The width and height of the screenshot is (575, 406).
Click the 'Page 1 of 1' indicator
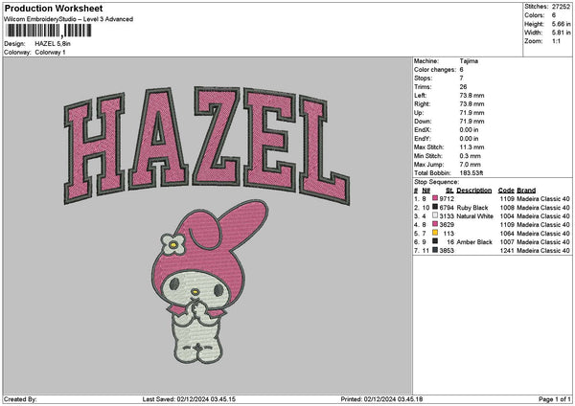(x=555, y=399)
